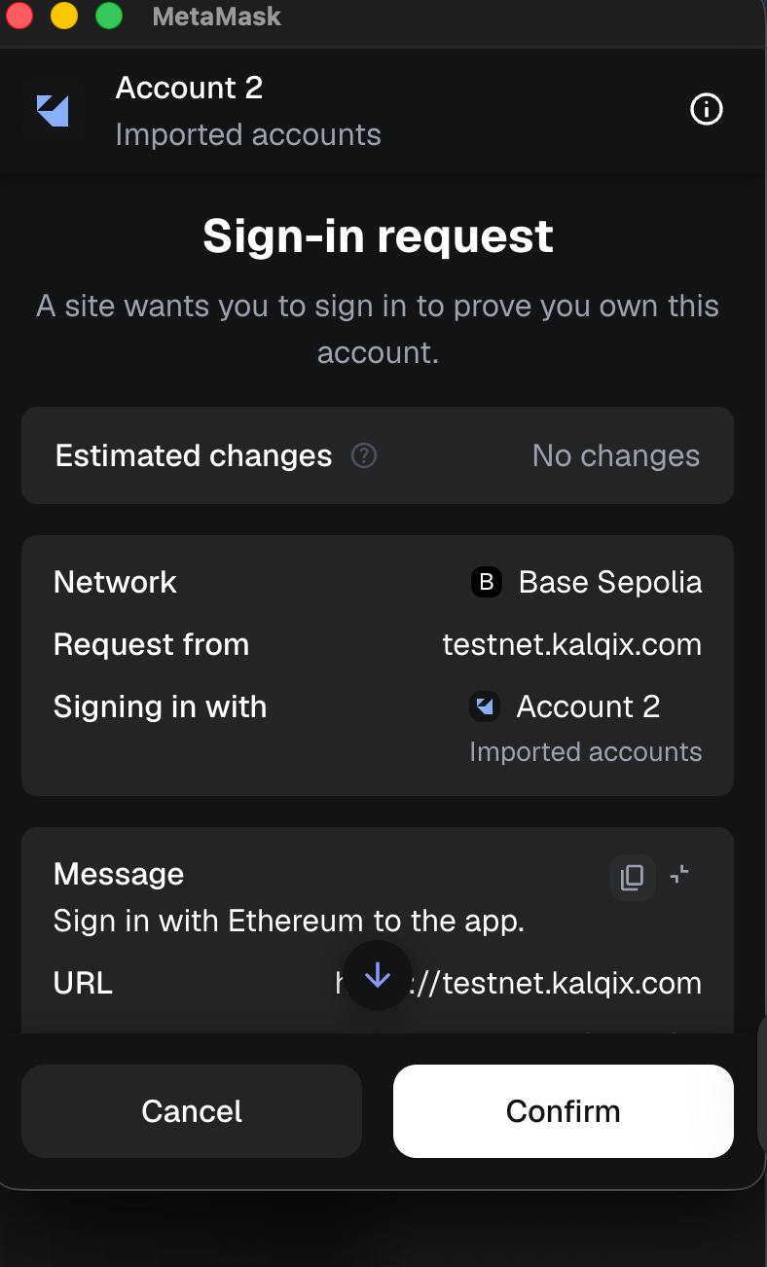Click the Estimated changes help question mark
The height and width of the screenshot is (1267, 767).
[364, 455]
